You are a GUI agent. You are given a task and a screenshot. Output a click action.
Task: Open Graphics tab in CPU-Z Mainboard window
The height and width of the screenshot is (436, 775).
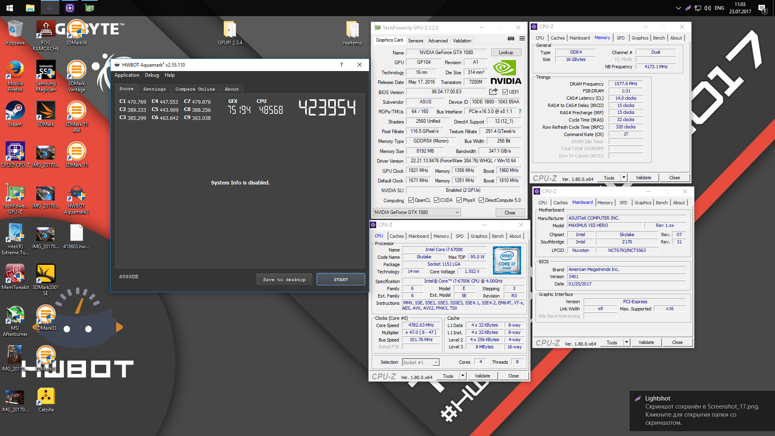pos(643,203)
